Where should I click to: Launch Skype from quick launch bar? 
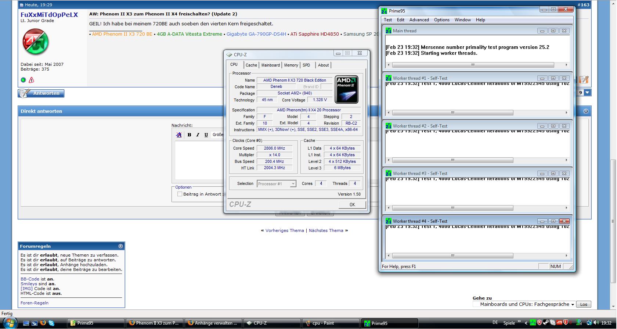[x=51, y=323]
